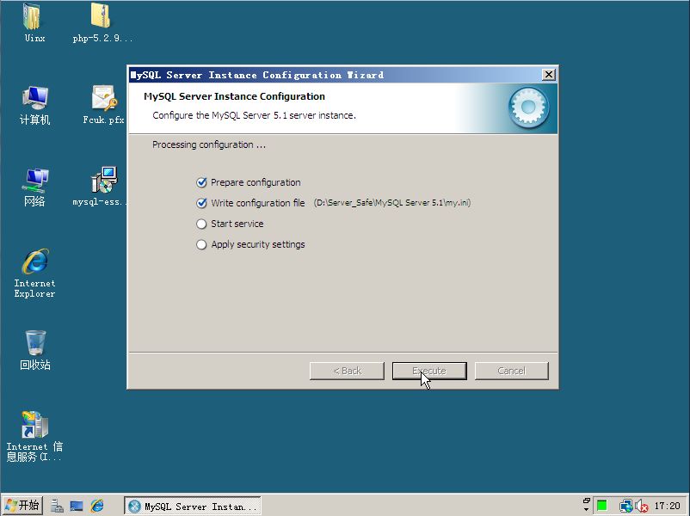Click the Write configuration file checkmark
This screenshot has height=516, width=690.
[201, 203]
